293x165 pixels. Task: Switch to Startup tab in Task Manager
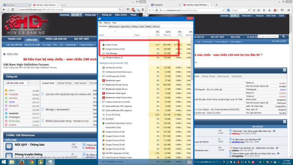coord(135,27)
